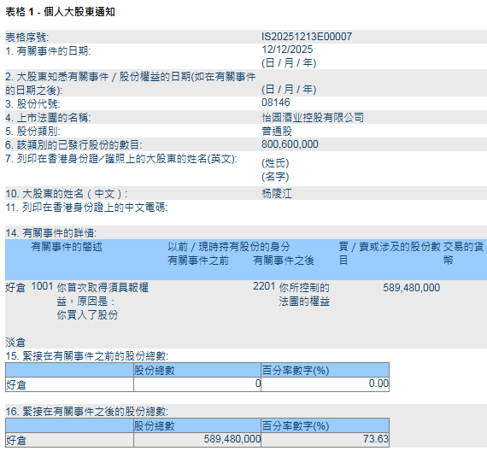Click column header 有關事件的簡述
The image size is (487, 457).
point(67,247)
